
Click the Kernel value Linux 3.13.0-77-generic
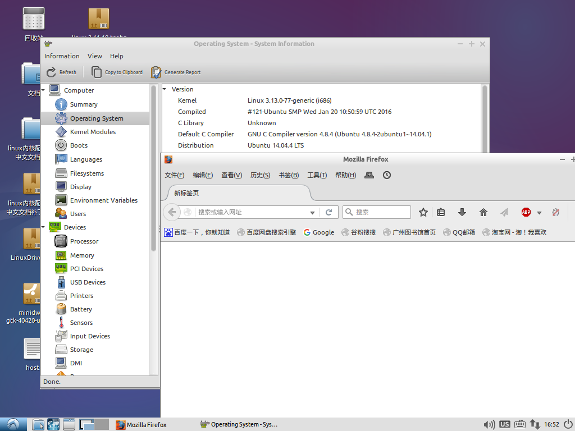(x=289, y=100)
